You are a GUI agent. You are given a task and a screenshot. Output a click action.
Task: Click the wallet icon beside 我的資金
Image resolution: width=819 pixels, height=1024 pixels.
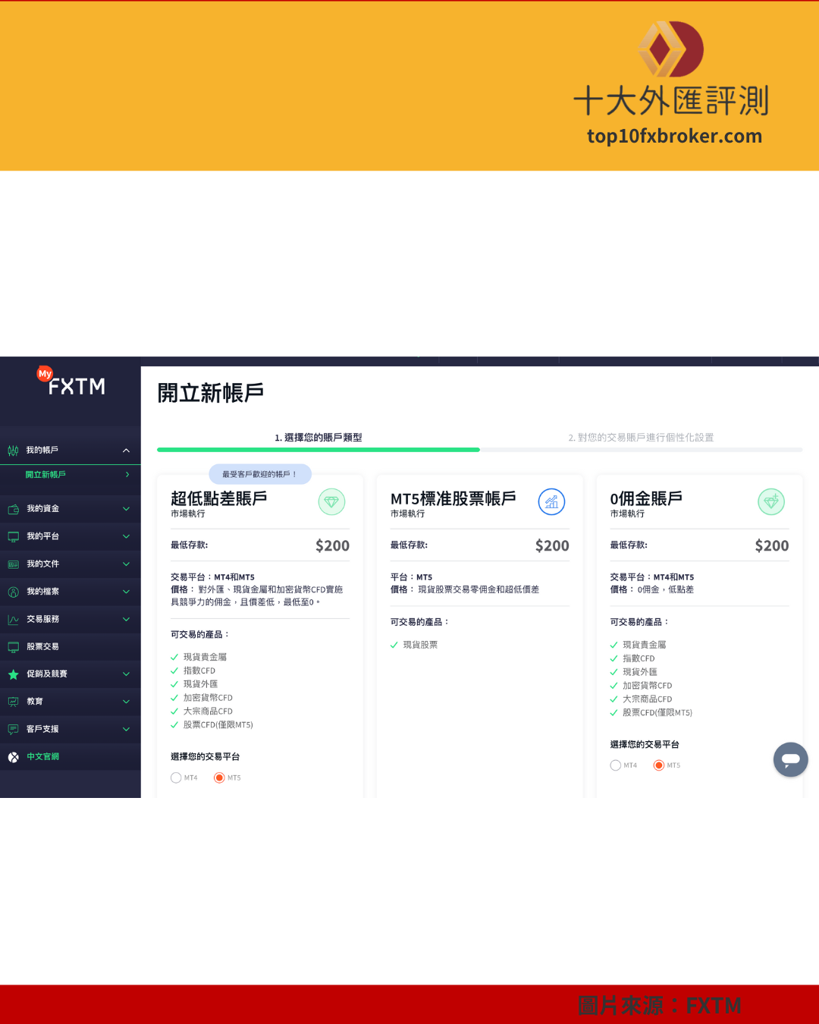[x=13, y=509]
